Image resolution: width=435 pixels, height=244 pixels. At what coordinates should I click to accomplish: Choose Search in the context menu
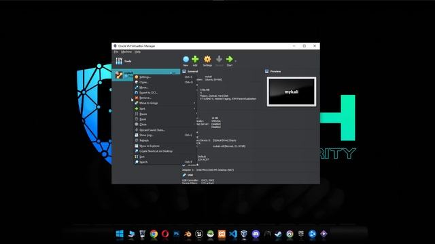164,162
